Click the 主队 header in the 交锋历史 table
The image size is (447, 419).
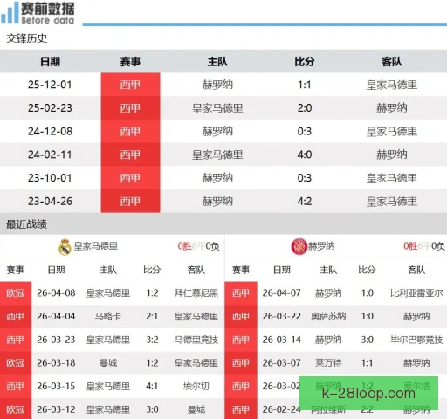(217, 62)
